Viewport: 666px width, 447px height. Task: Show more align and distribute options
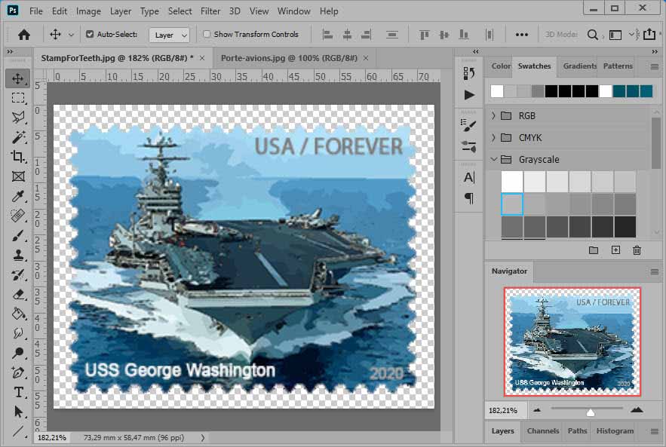click(522, 35)
